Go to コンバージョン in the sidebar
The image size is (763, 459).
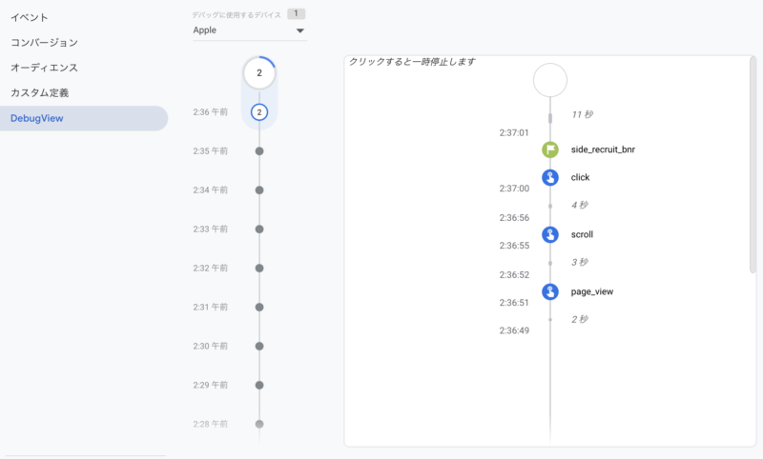[44, 43]
